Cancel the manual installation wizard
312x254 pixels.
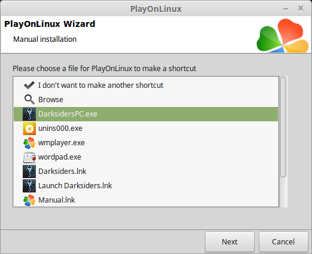click(x=283, y=241)
